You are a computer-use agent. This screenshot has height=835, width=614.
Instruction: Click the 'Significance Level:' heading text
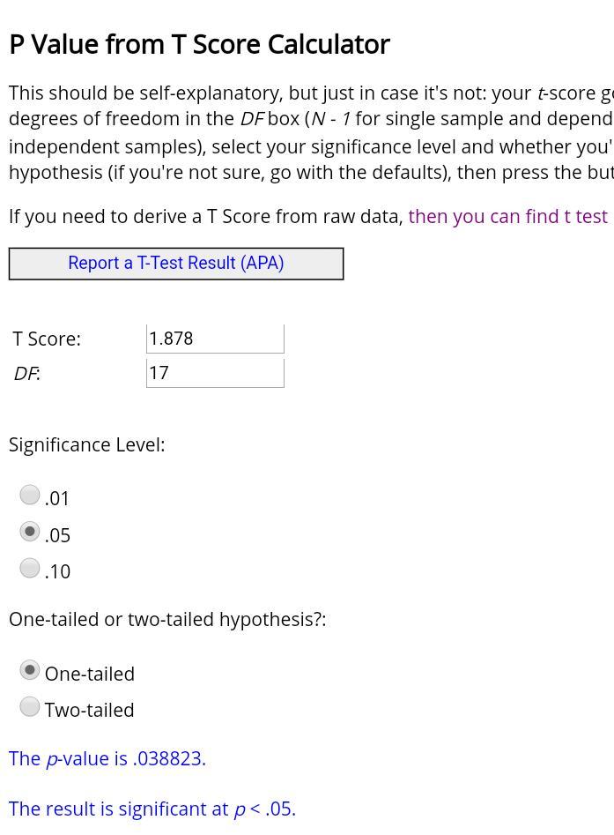86,445
